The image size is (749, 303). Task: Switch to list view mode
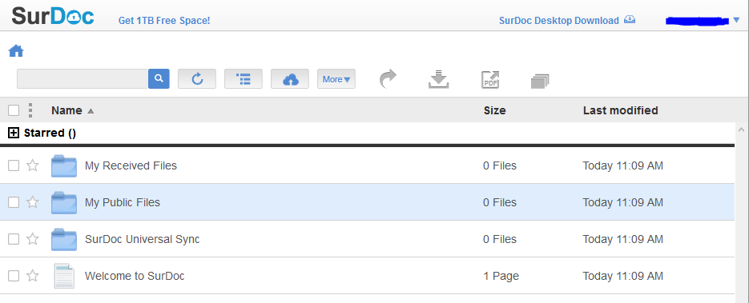click(x=244, y=78)
